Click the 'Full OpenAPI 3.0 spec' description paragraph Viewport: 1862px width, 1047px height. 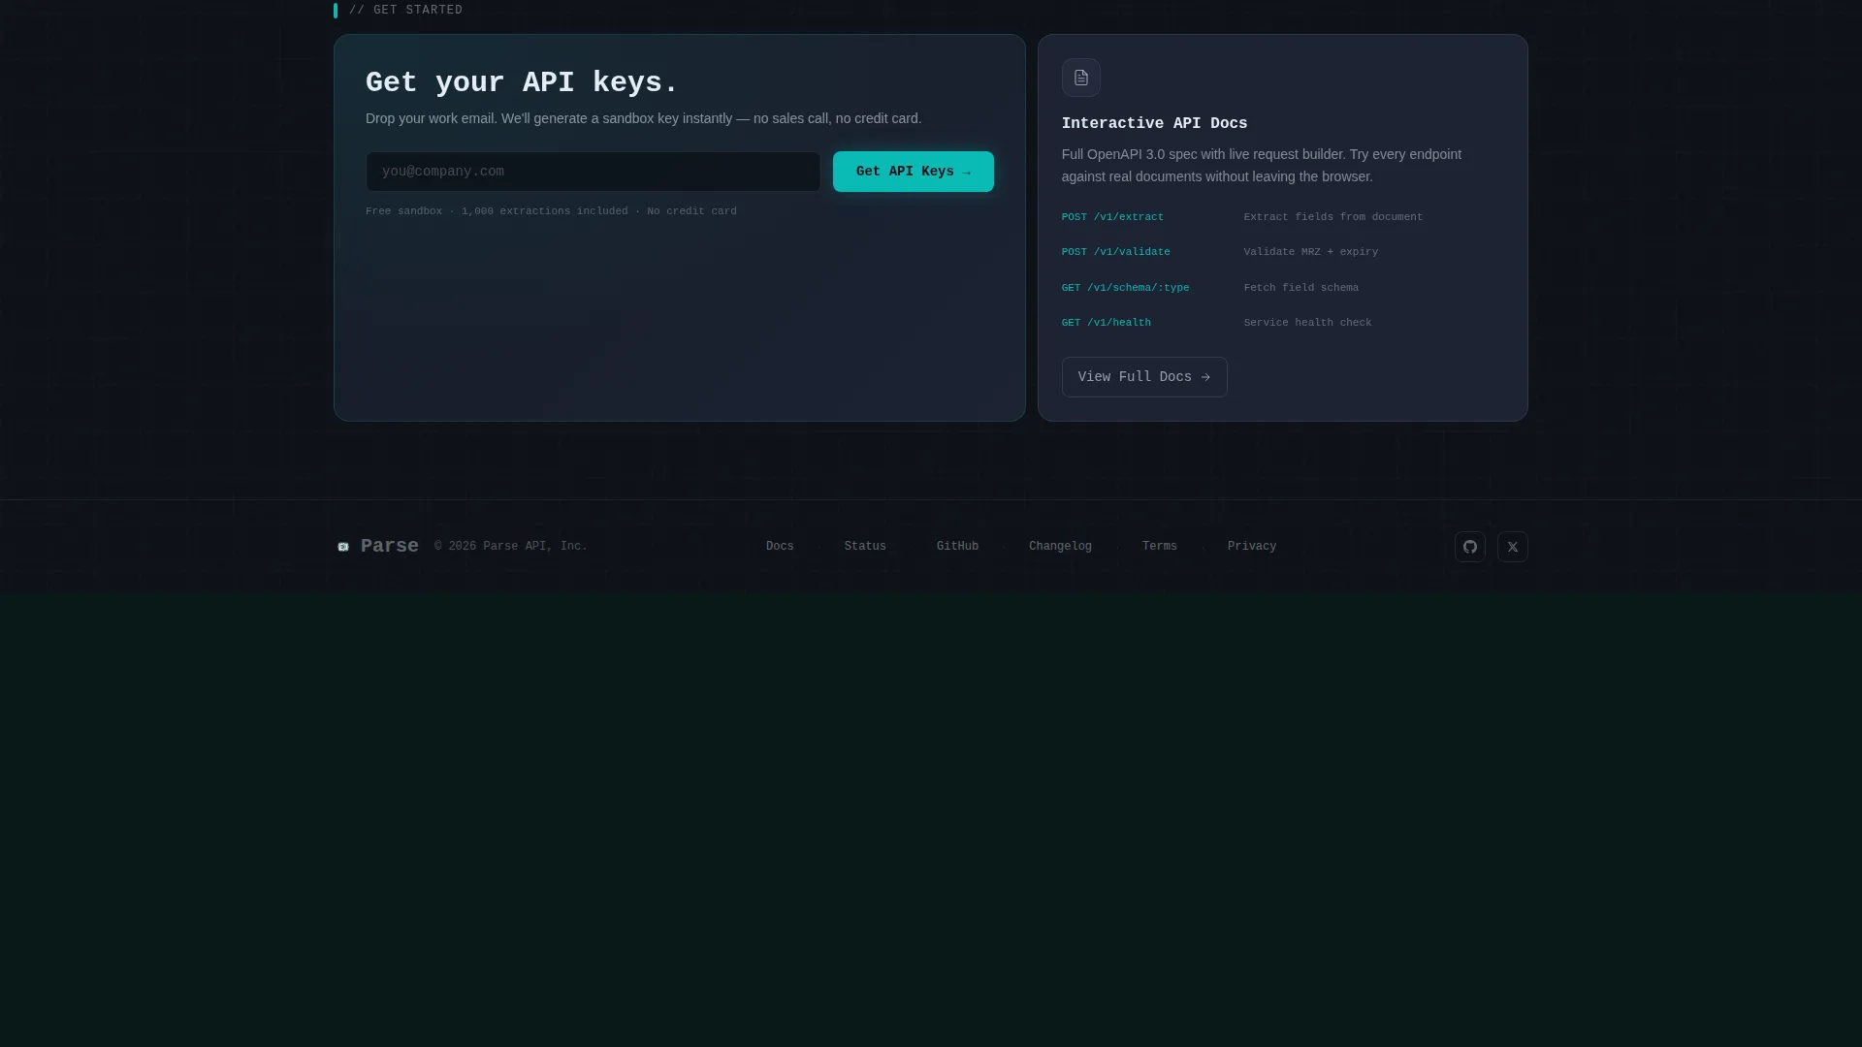(x=1261, y=166)
